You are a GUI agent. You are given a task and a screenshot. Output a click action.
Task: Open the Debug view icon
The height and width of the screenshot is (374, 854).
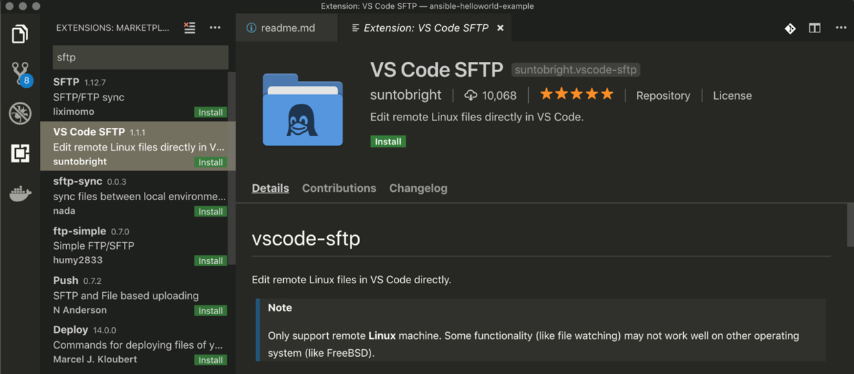pos(20,113)
